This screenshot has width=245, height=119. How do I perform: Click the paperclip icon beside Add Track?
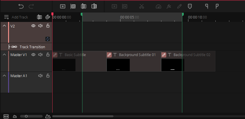coord(48,17)
